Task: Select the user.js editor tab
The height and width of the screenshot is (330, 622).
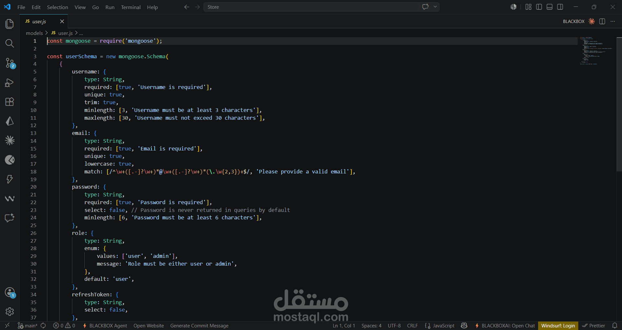Action: [44, 21]
